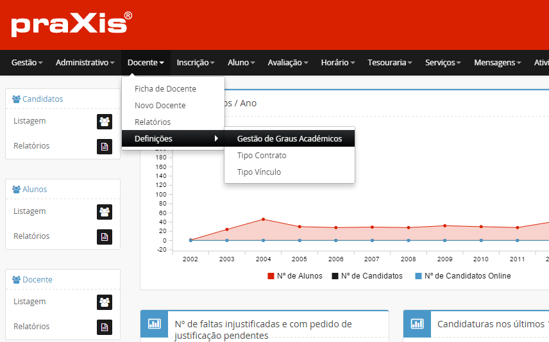
Task: Expand the Gestão dropdown menu
Action: click(x=27, y=63)
